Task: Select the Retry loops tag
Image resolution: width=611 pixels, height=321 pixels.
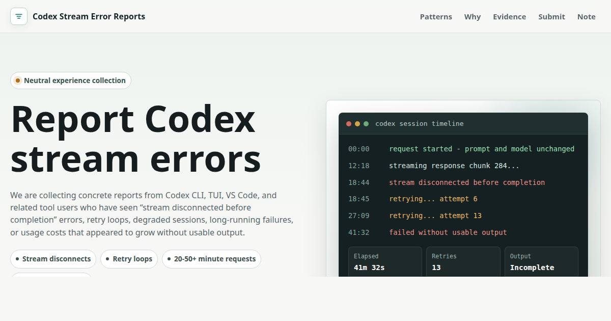Action: coord(129,259)
